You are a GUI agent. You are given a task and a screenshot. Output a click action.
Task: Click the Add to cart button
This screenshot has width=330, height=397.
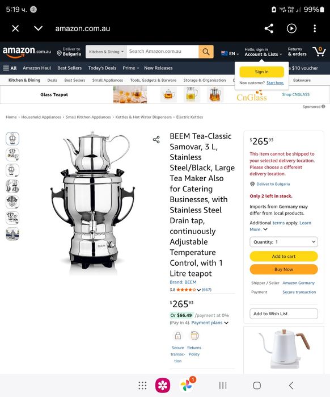tap(284, 256)
